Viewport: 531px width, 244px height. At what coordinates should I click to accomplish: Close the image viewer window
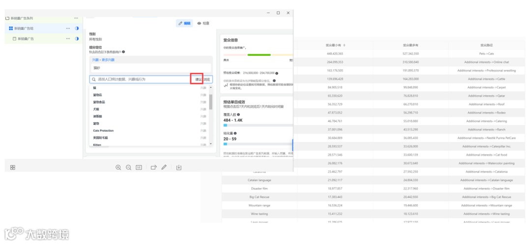(288, 13)
